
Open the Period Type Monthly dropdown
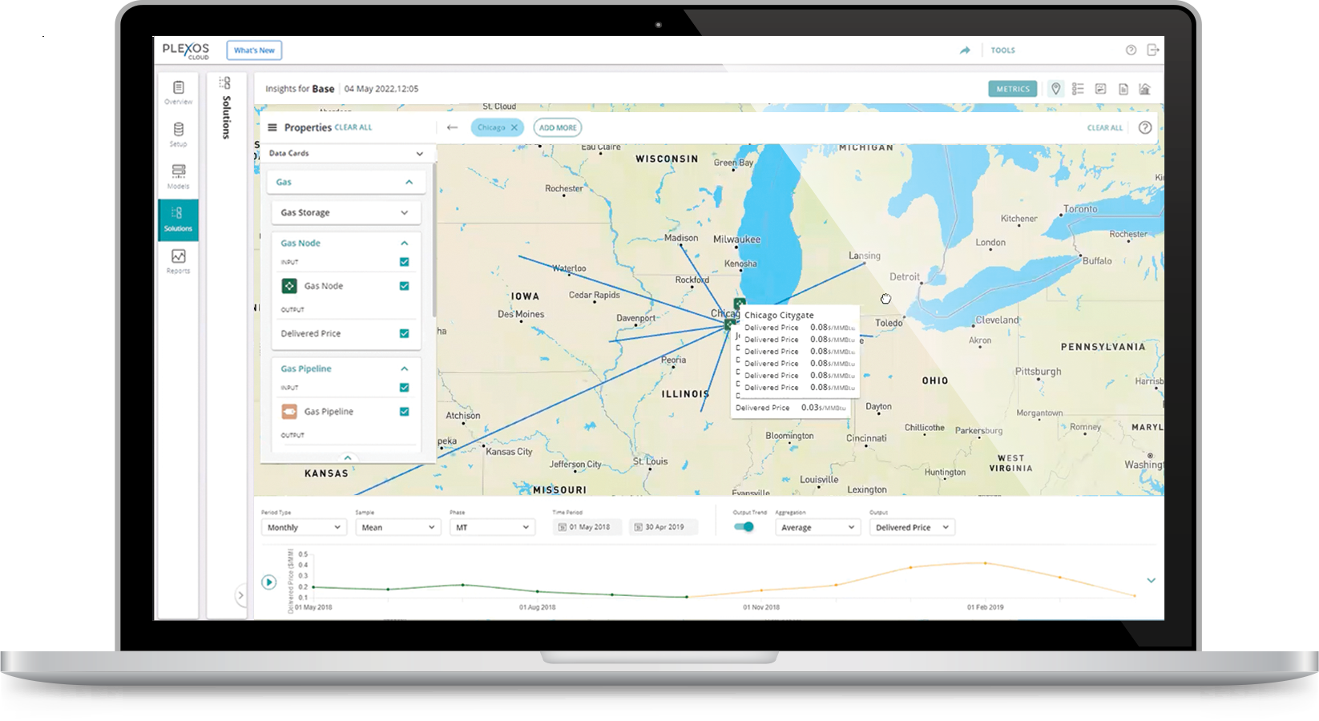304,527
